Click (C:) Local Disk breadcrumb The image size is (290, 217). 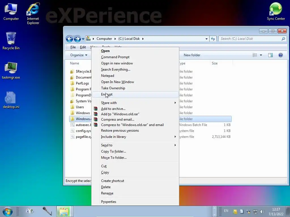tap(129, 39)
